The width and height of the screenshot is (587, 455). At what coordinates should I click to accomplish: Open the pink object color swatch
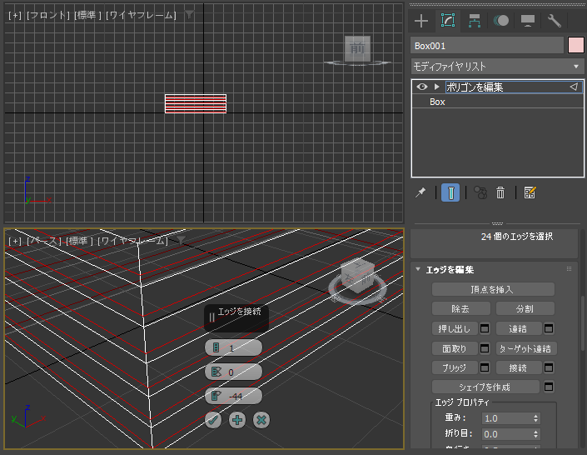tap(576, 46)
